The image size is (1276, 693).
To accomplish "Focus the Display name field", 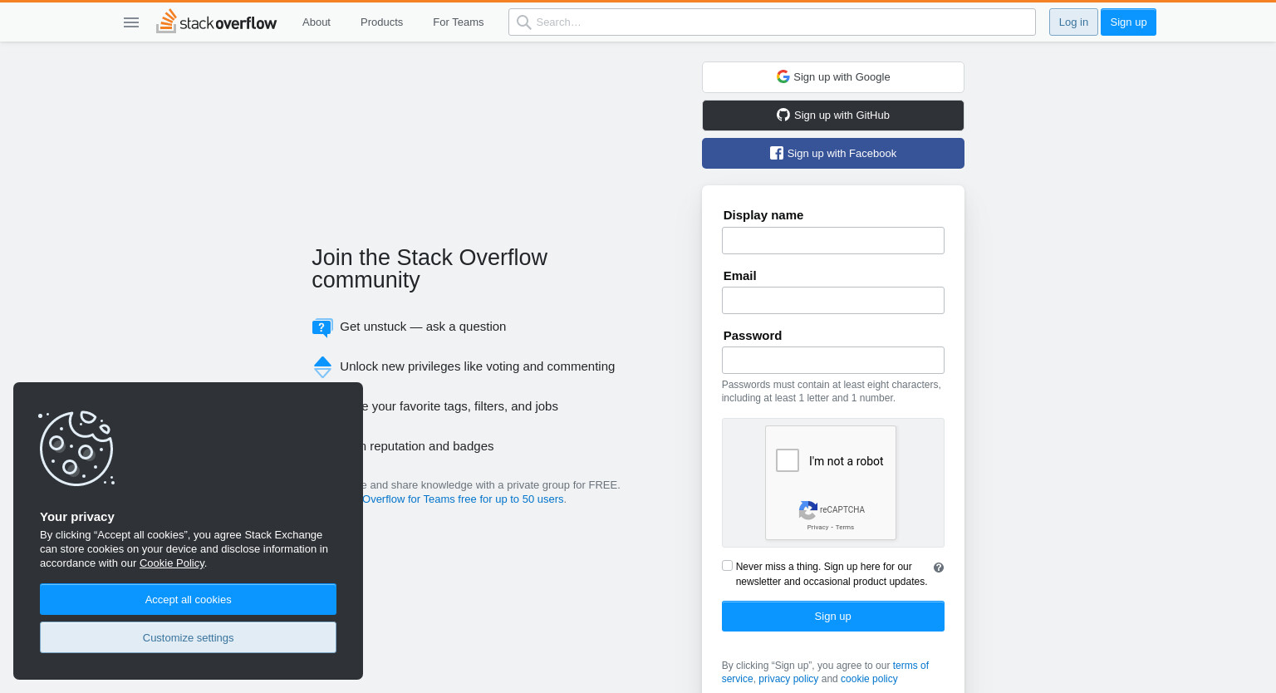I will point(833,241).
